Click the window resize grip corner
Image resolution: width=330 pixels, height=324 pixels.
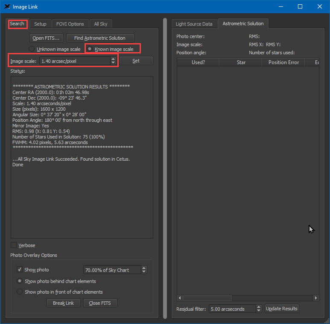(327, 321)
